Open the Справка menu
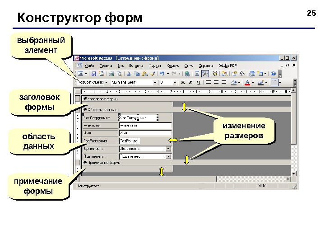 click(206, 66)
